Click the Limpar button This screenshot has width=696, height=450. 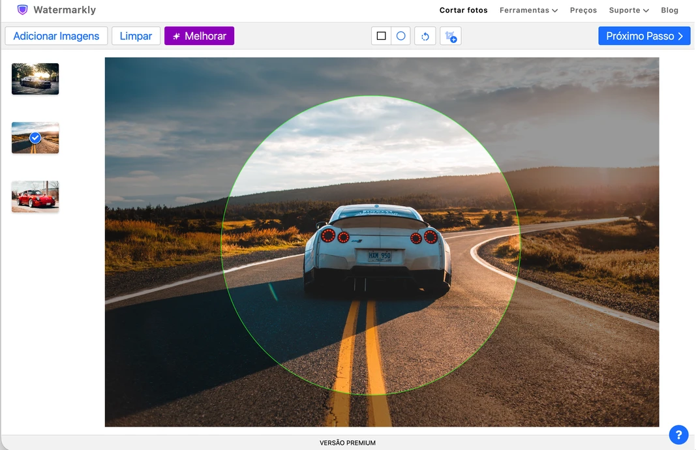coord(136,36)
